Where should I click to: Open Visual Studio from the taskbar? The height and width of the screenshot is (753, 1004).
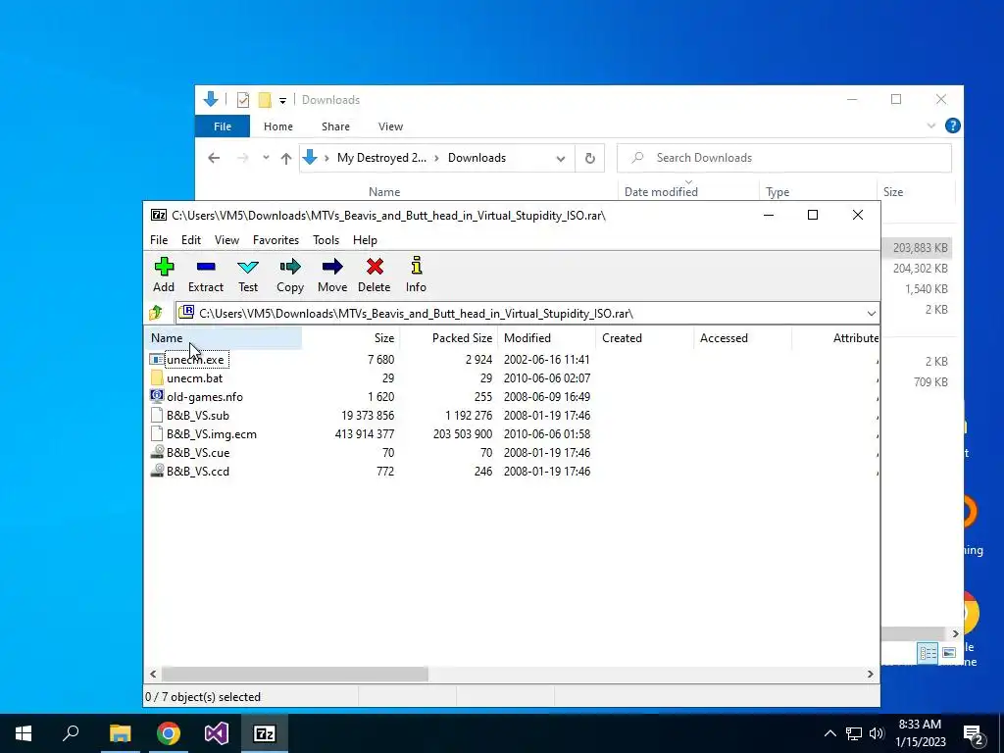pyautogui.click(x=217, y=733)
